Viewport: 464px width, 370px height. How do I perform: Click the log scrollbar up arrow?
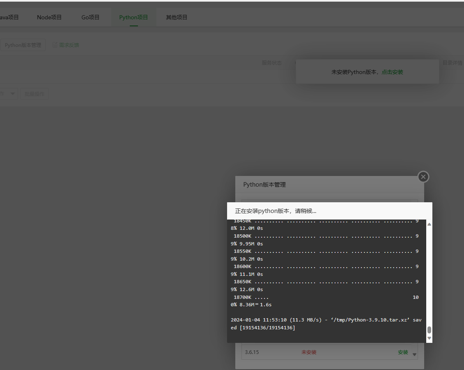(429, 224)
